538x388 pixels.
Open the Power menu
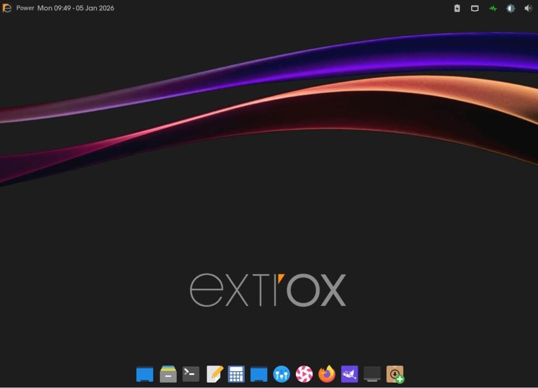coord(25,8)
